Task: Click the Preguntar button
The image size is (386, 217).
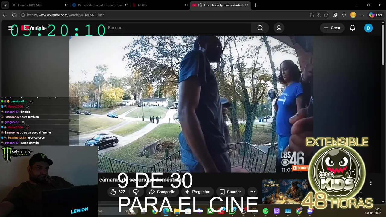Action: (x=197, y=192)
